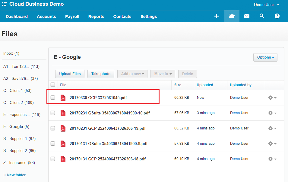Open the Files folder icon in header

(232, 16)
